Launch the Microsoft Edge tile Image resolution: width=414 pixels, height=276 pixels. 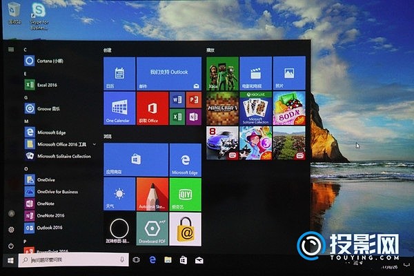click(x=186, y=160)
